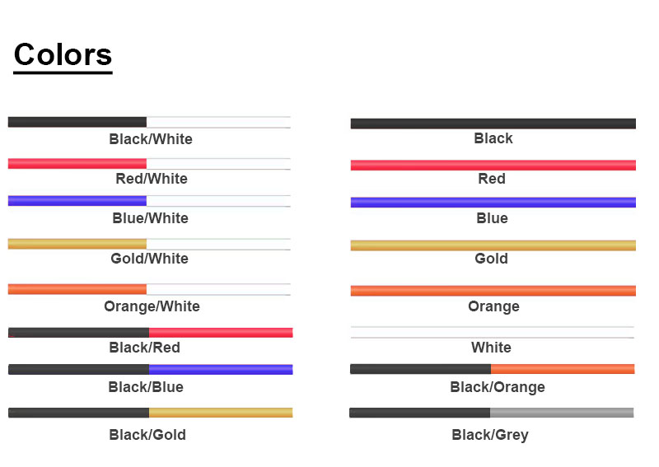659x467 pixels.
Task: Select the Orange/White color bar
Action: point(149,289)
